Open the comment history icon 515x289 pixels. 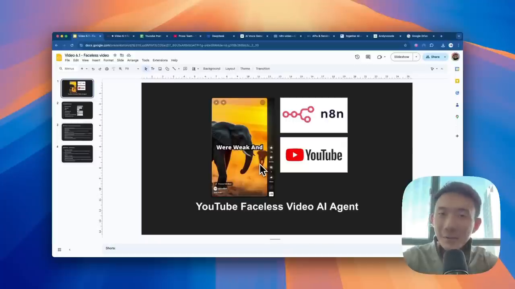click(368, 57)
